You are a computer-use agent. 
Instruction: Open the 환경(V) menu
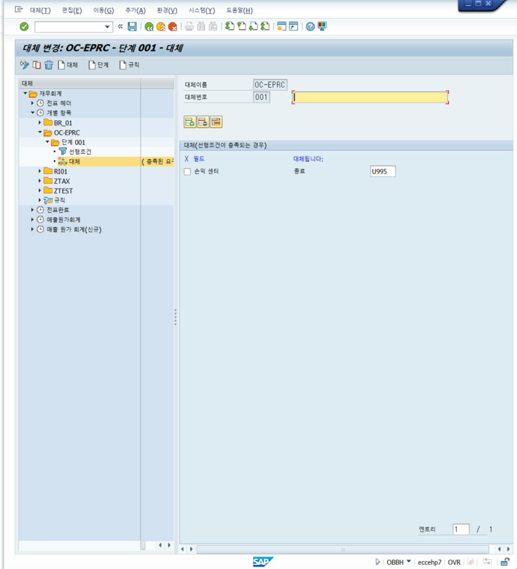point(167,10)
